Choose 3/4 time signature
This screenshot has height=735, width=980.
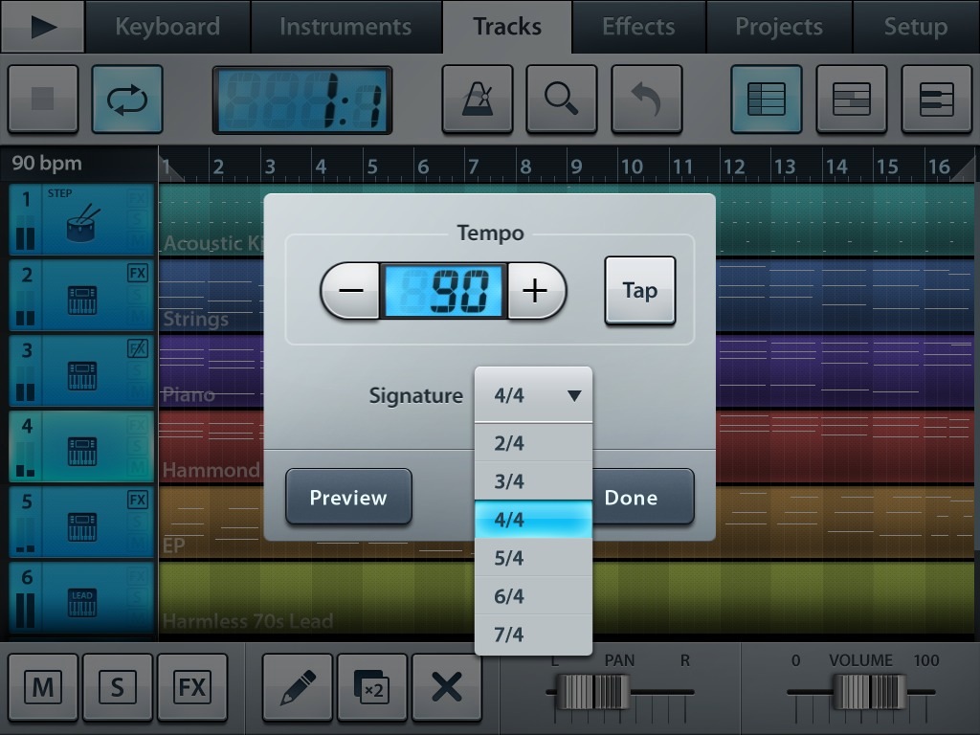(534, 481)
